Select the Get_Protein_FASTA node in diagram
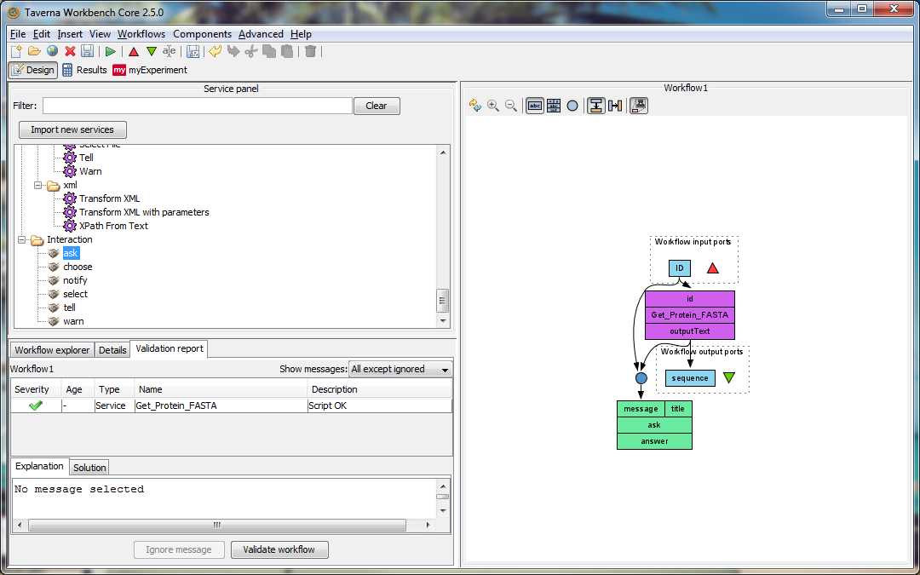This screenshot has height=575, width=920. point(689,315)
